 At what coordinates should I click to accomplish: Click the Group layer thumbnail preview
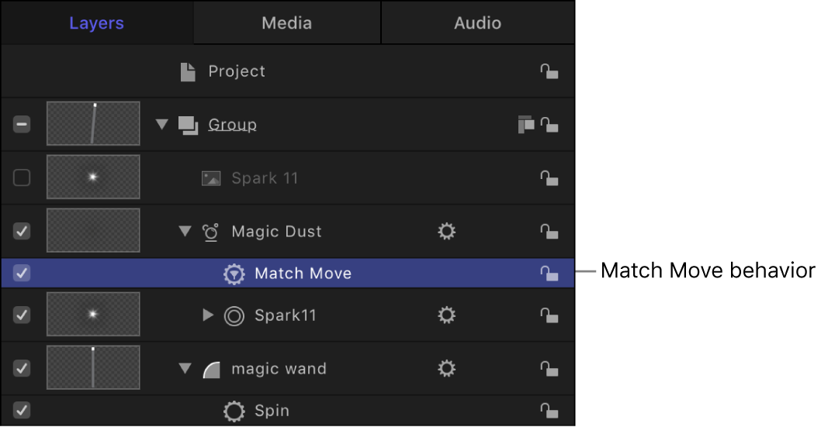[93, 123]
